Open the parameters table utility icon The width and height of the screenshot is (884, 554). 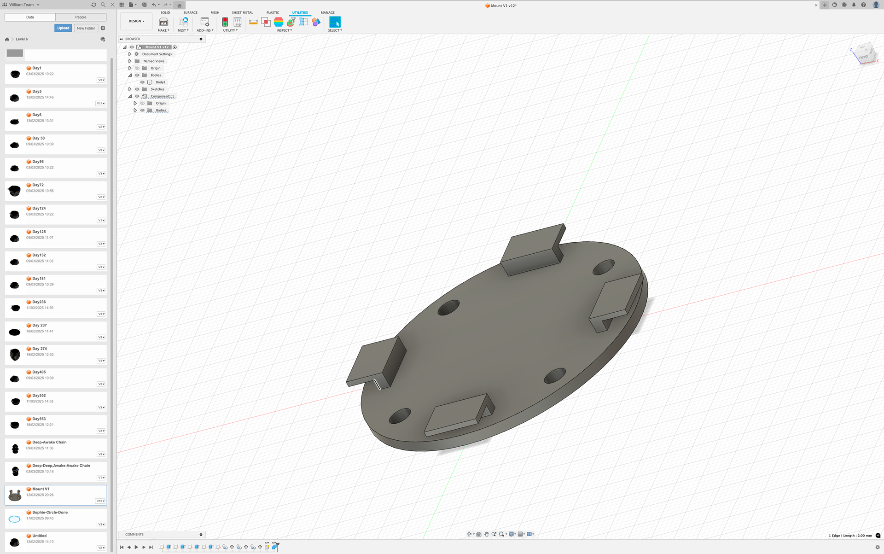pyautogui.click(x=238, y=22)
